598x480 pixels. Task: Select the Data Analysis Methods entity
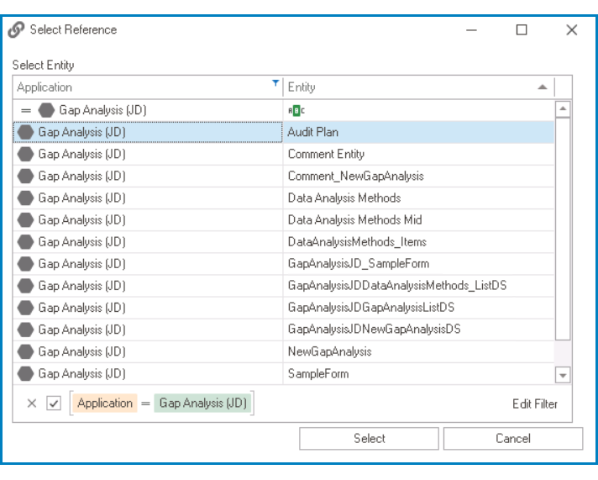coord(344,198)
